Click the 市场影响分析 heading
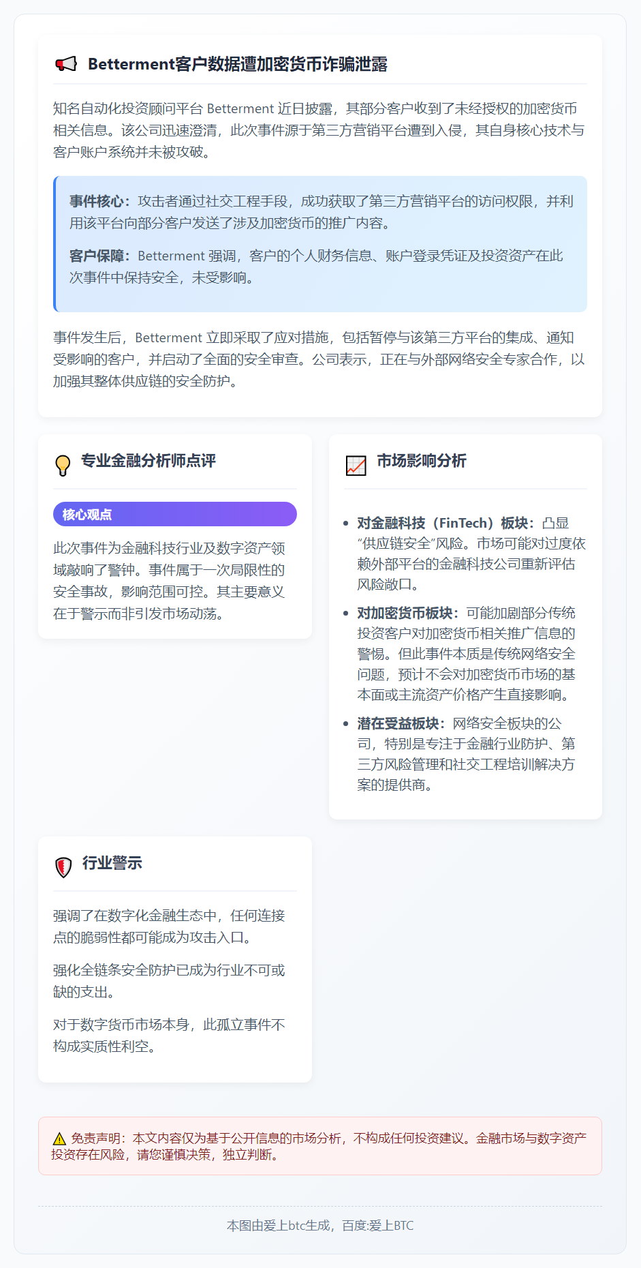 [422, 461]
